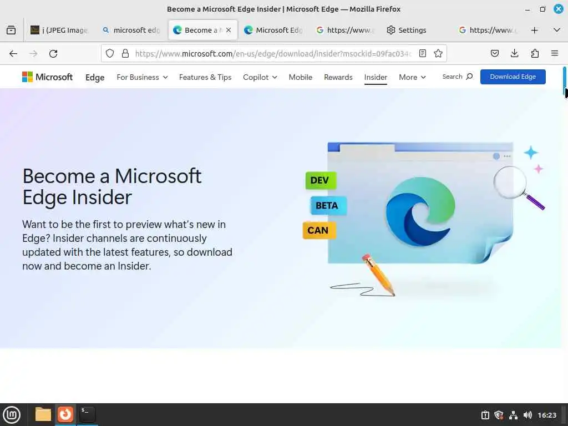Viewport: 568px width, 426px height.
Task: Click the Download Edge button
Action: 513,77
